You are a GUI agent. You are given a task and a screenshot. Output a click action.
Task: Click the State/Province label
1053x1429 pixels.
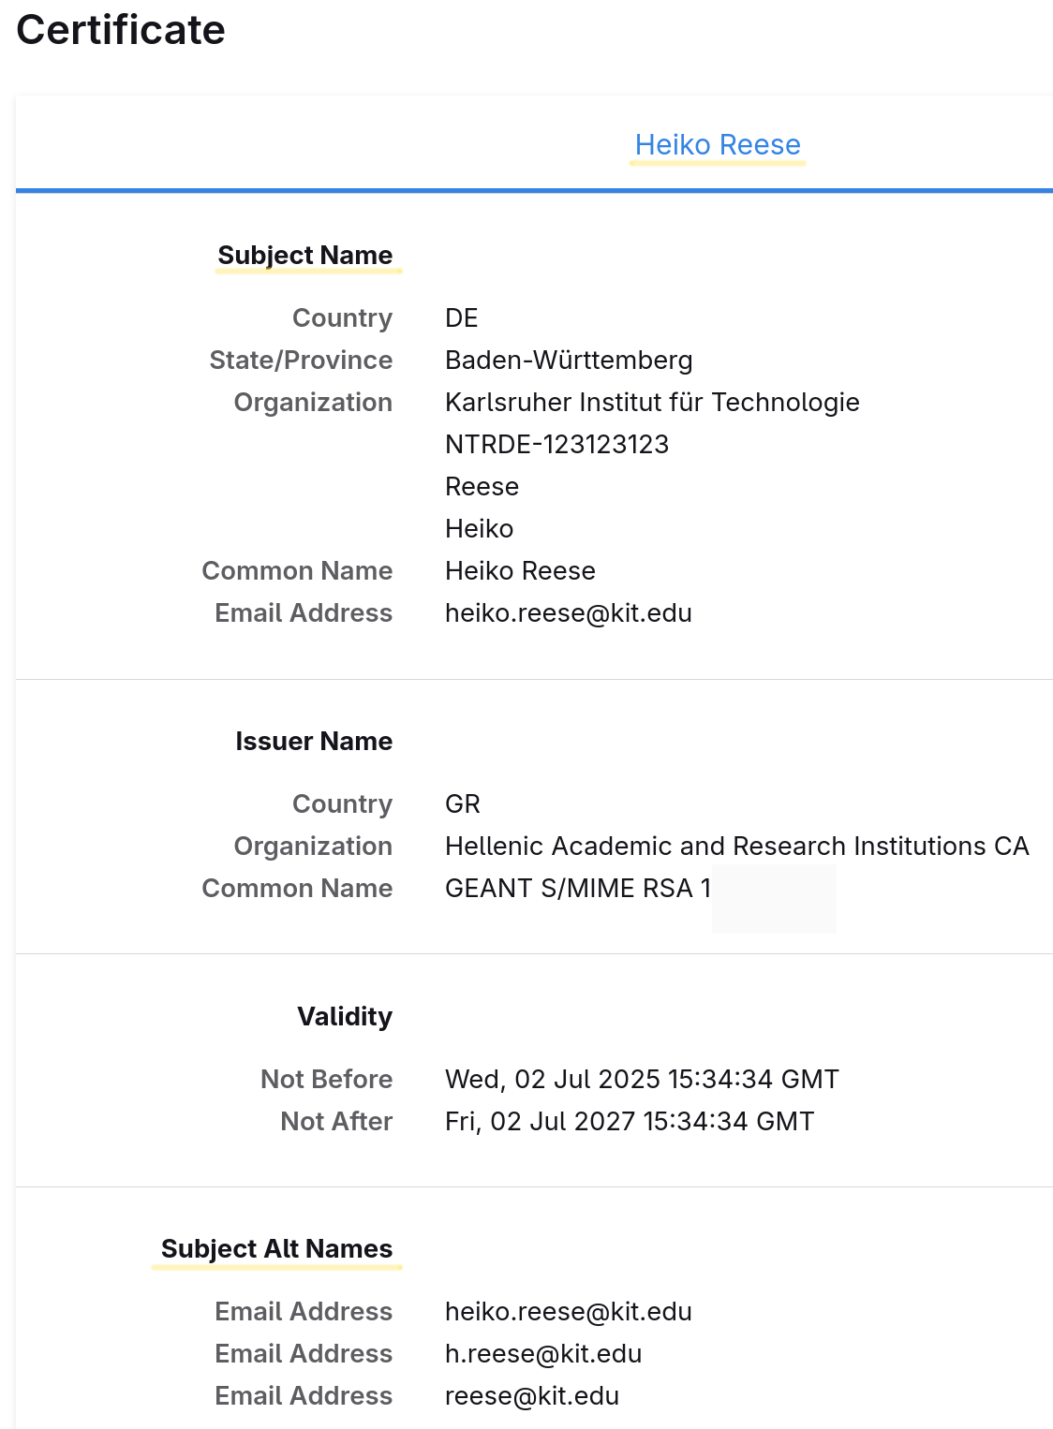(301, 361)
